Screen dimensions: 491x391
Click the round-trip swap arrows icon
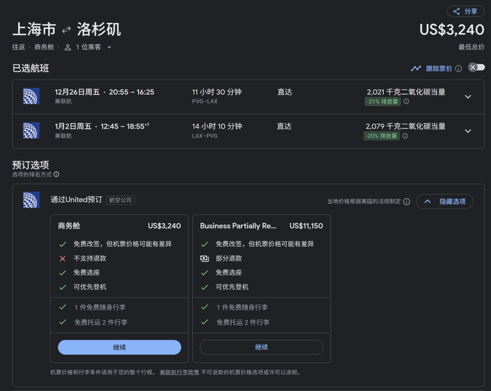[66, 30]
